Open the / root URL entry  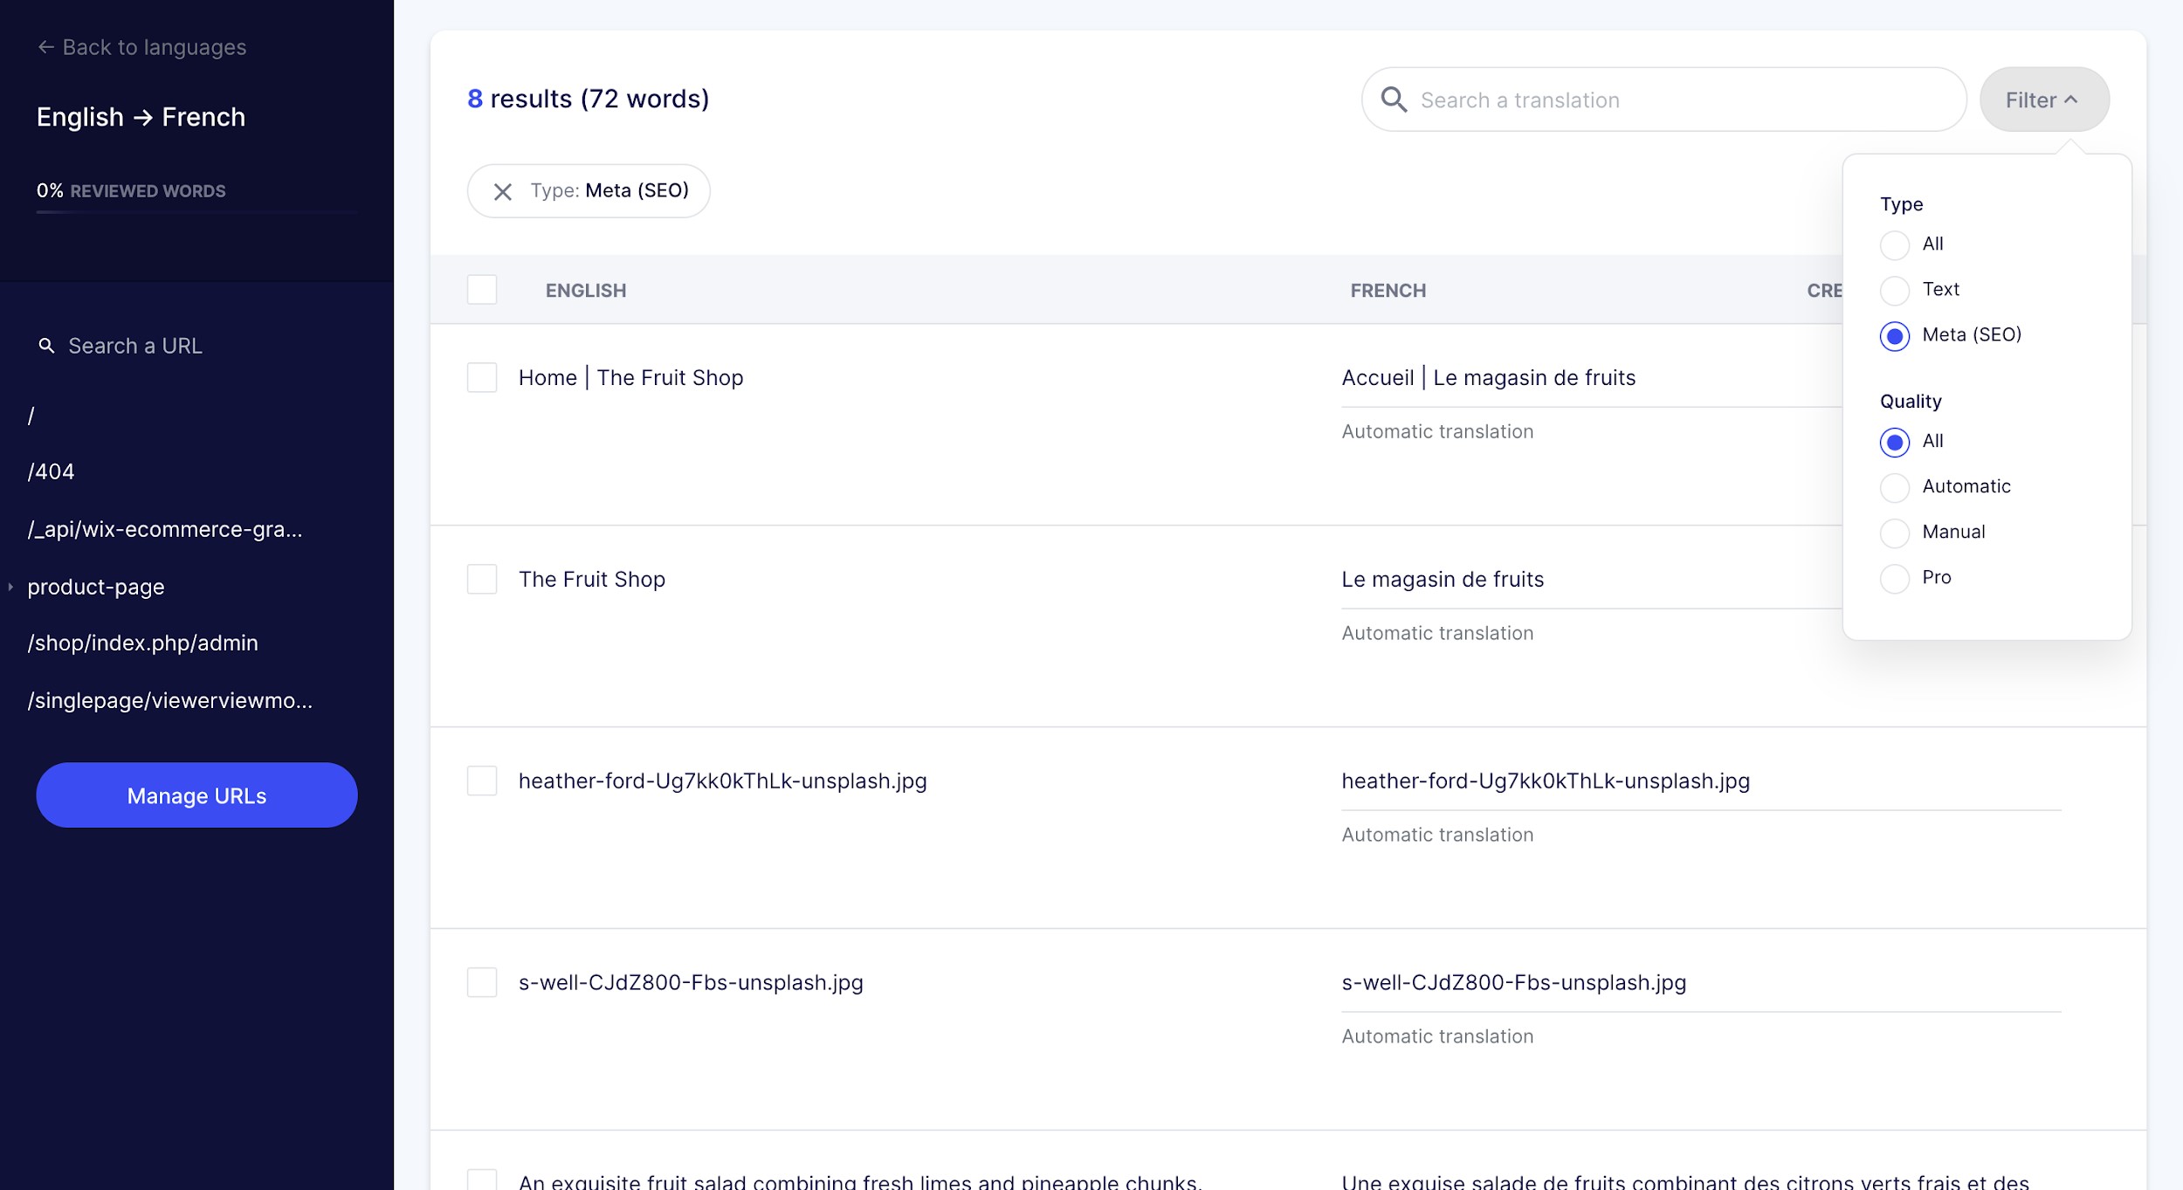click(31, 416)
